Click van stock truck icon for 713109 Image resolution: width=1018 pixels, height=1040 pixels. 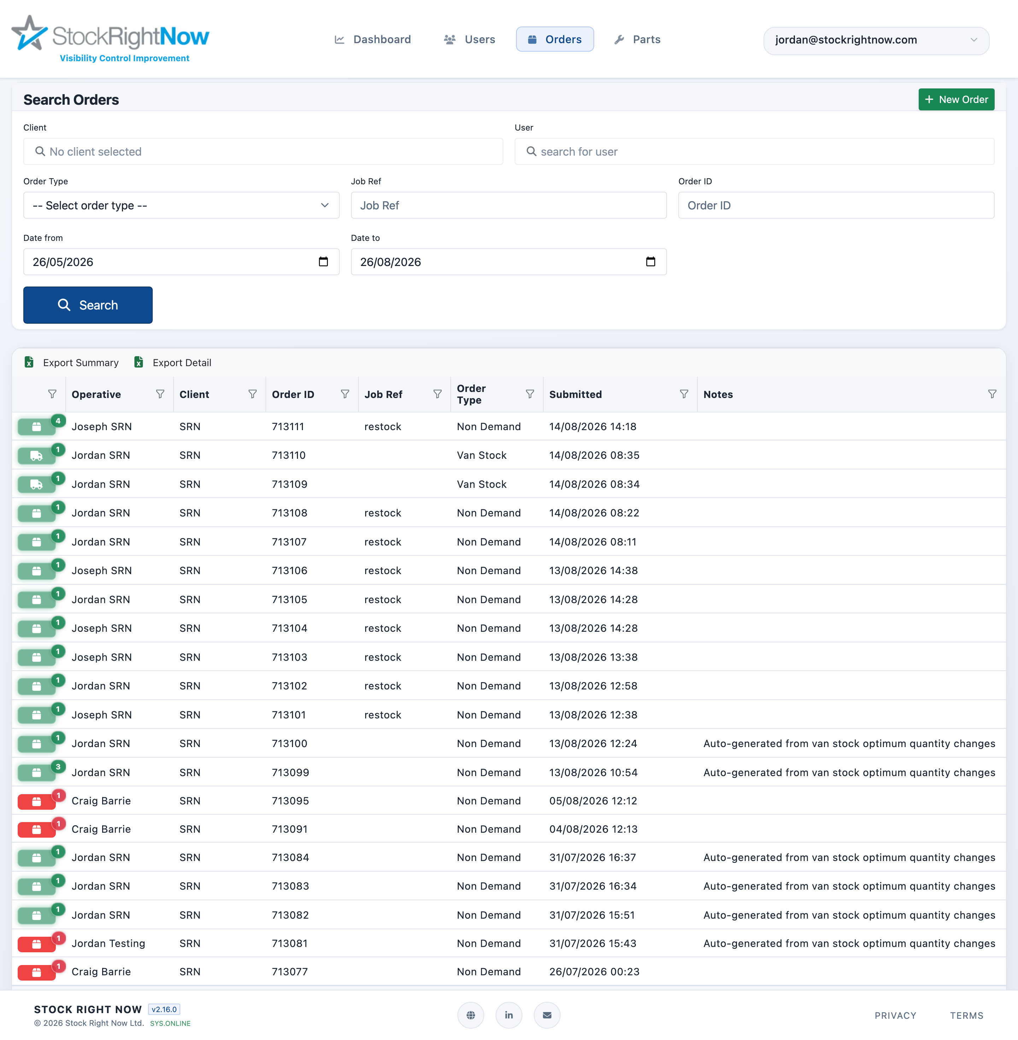click(36, 485)
